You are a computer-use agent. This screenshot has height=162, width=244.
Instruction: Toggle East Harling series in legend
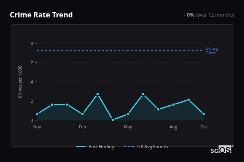(95, 147)
